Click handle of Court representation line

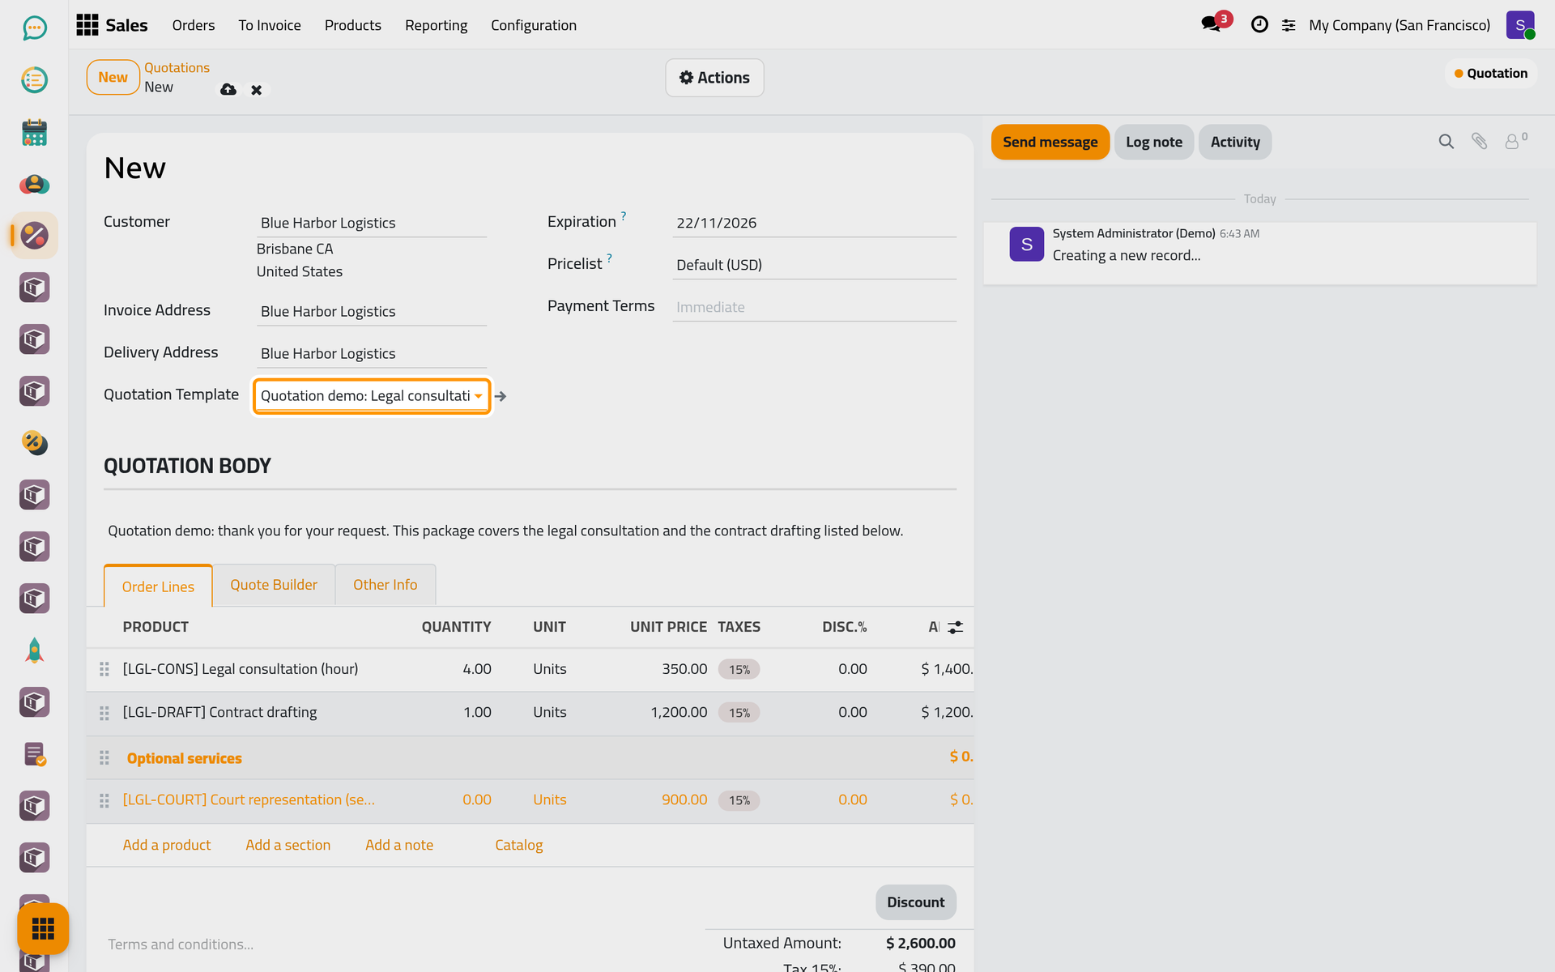[x=104, y=800]
